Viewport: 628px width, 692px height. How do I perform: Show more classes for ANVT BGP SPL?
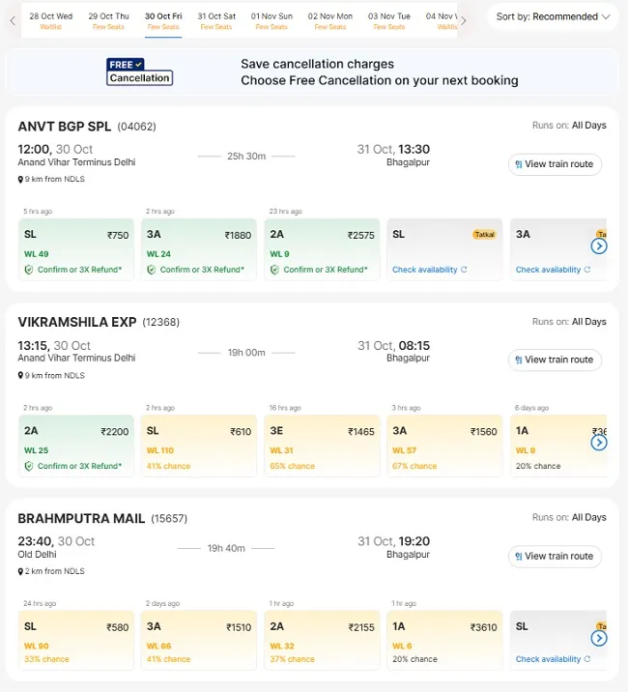pos(599,245)
